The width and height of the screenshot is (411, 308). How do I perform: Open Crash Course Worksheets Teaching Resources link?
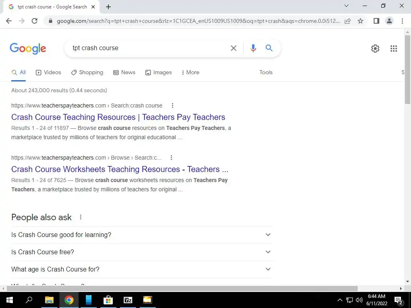120,169
